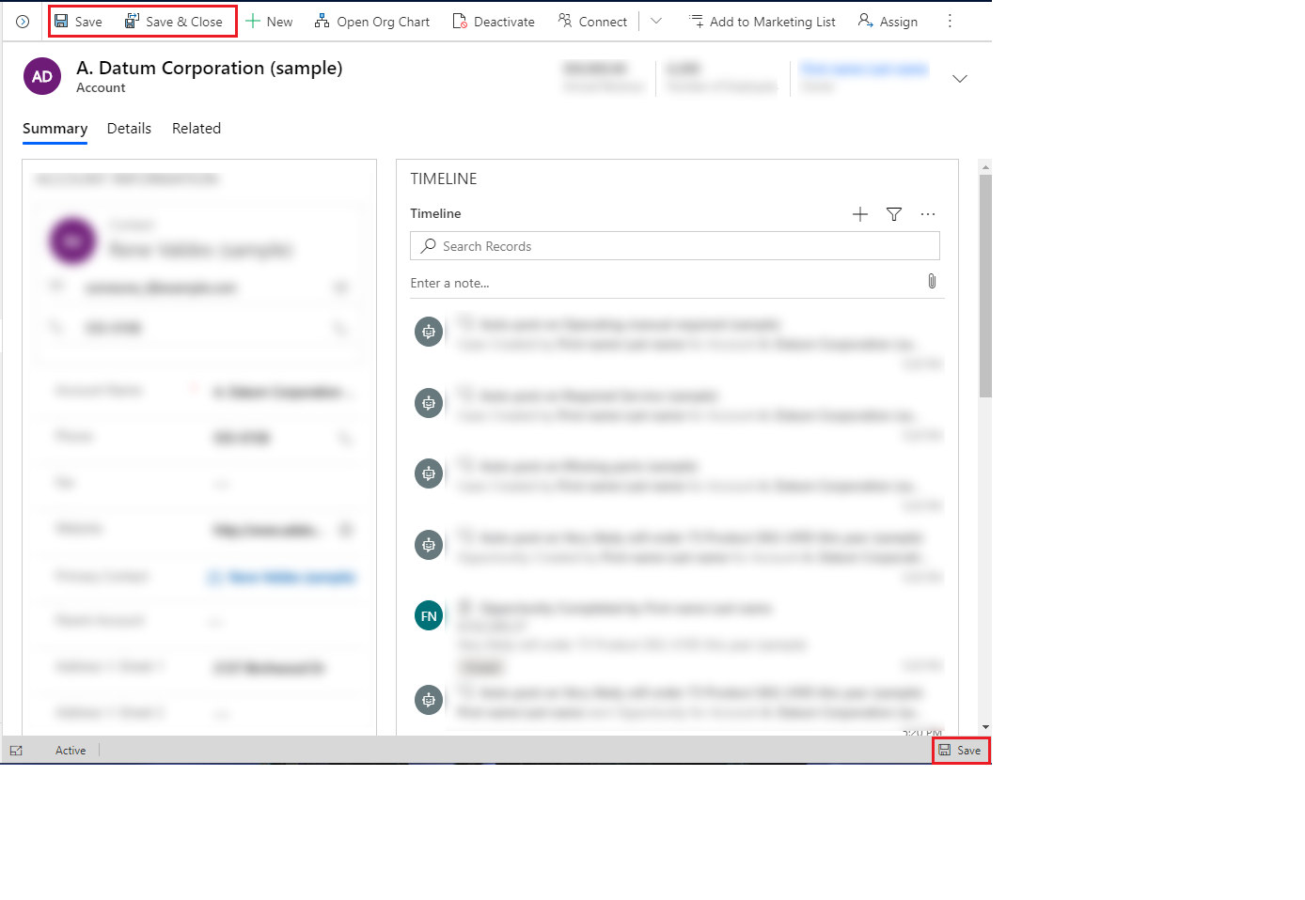Switch to the Summary tab
Viewport: 1305px width, 900px height.
55,129
